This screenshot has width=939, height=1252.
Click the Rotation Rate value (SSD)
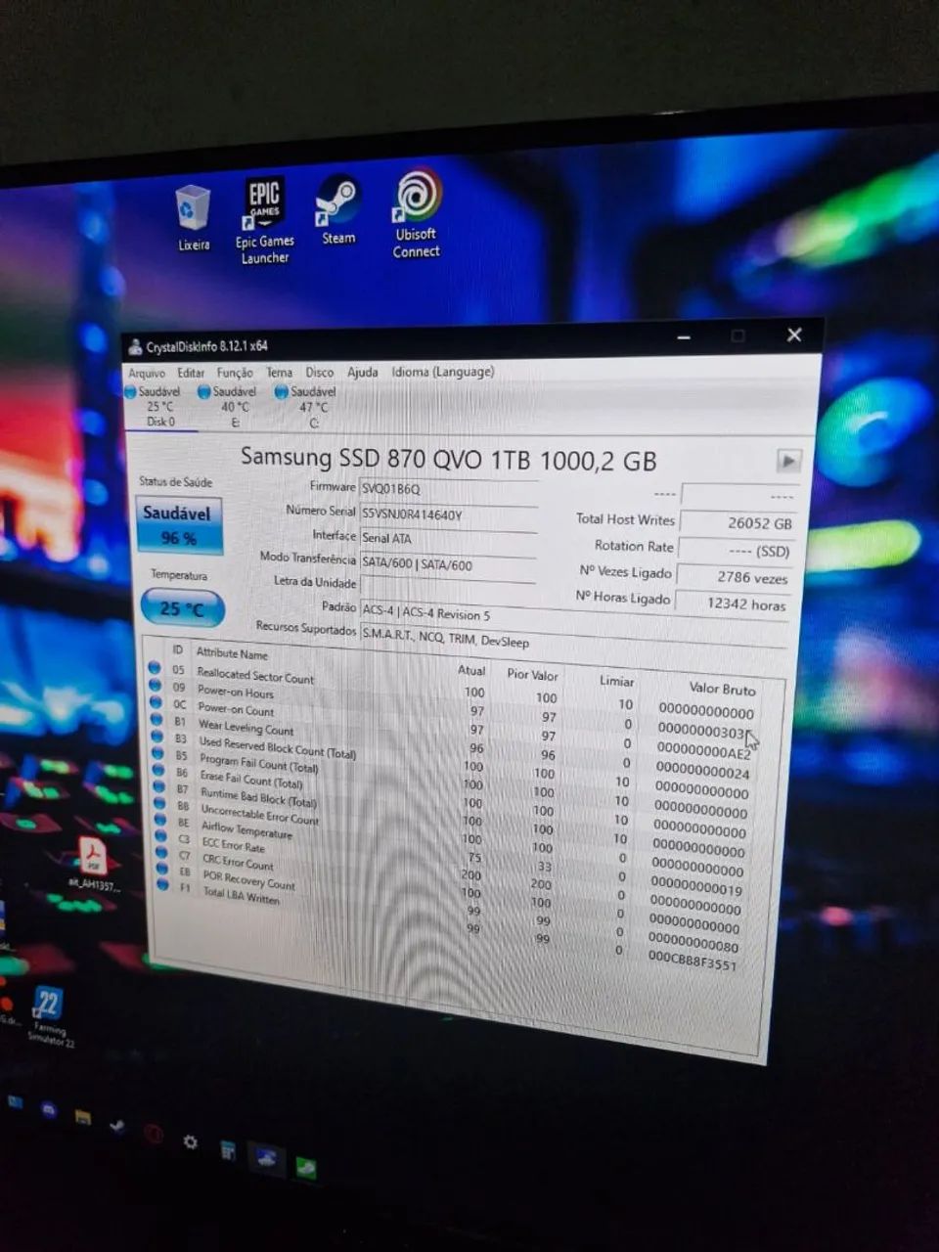tap(736, 551)
